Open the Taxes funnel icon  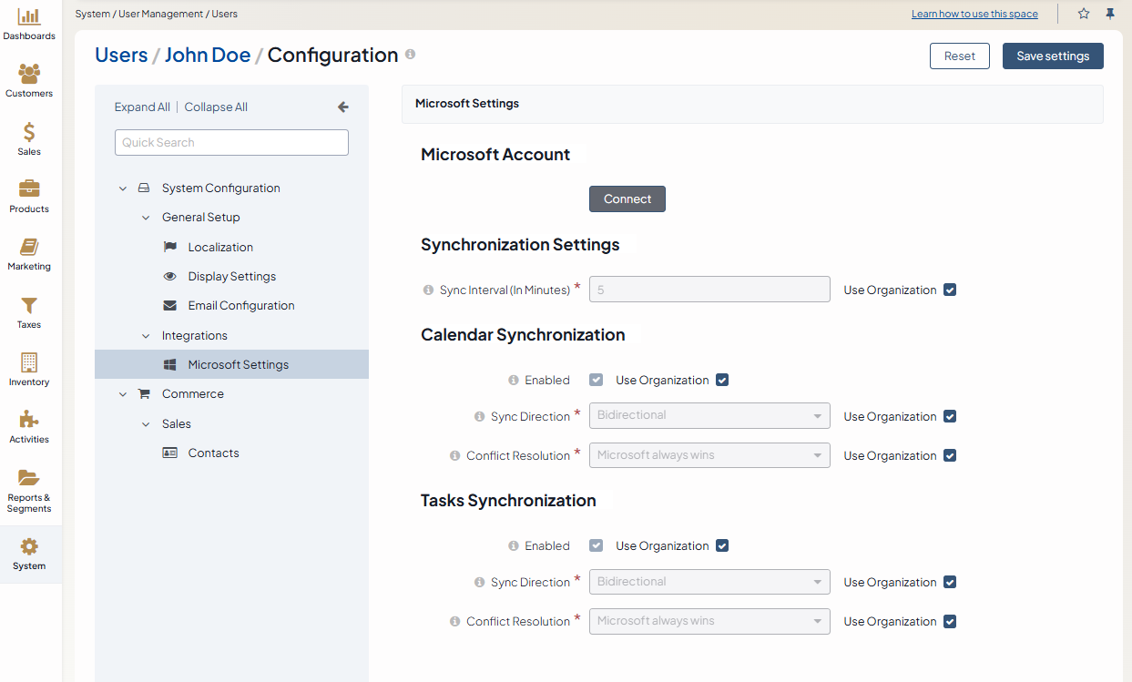point(29,306)
